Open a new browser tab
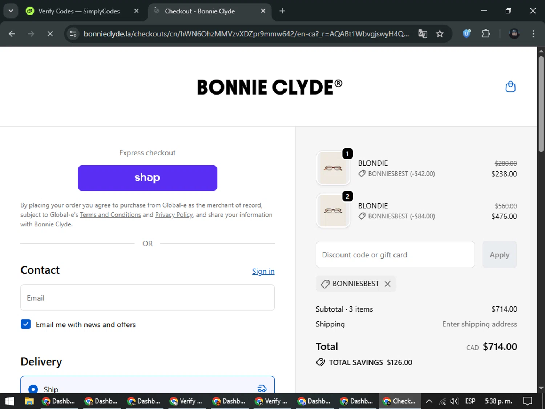 pyautogui.click(x=282, y=11)
